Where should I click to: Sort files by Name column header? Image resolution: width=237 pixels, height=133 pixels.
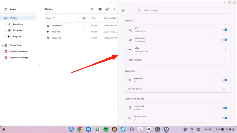pos(49,18)
